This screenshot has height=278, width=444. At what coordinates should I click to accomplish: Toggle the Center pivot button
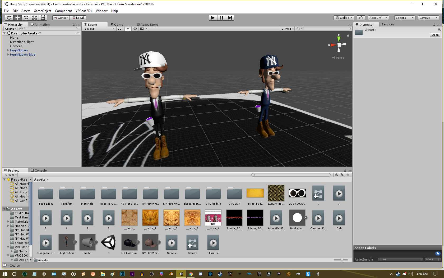coord(61,18)
